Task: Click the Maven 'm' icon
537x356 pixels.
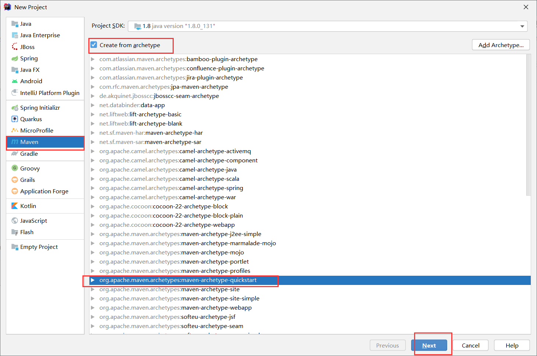Action: tap(15, 142)
